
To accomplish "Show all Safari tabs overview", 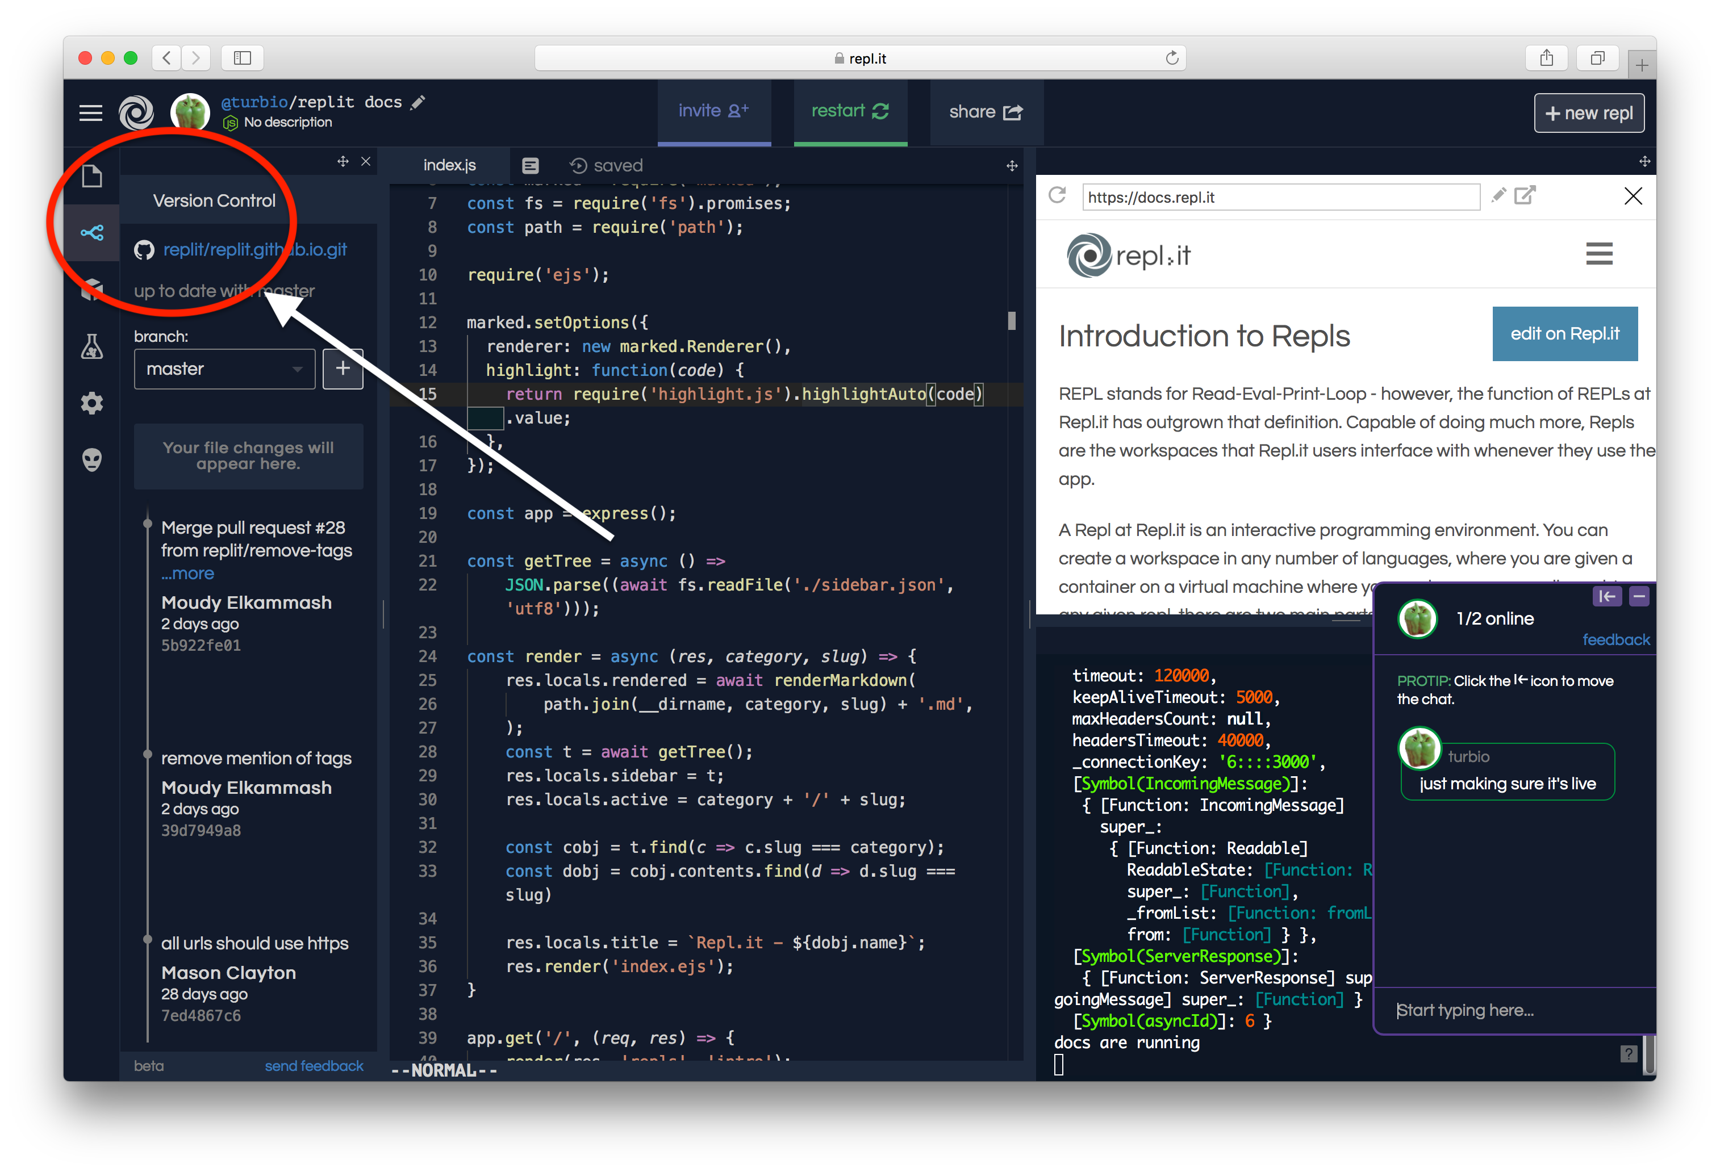I will pos(1598,58).
